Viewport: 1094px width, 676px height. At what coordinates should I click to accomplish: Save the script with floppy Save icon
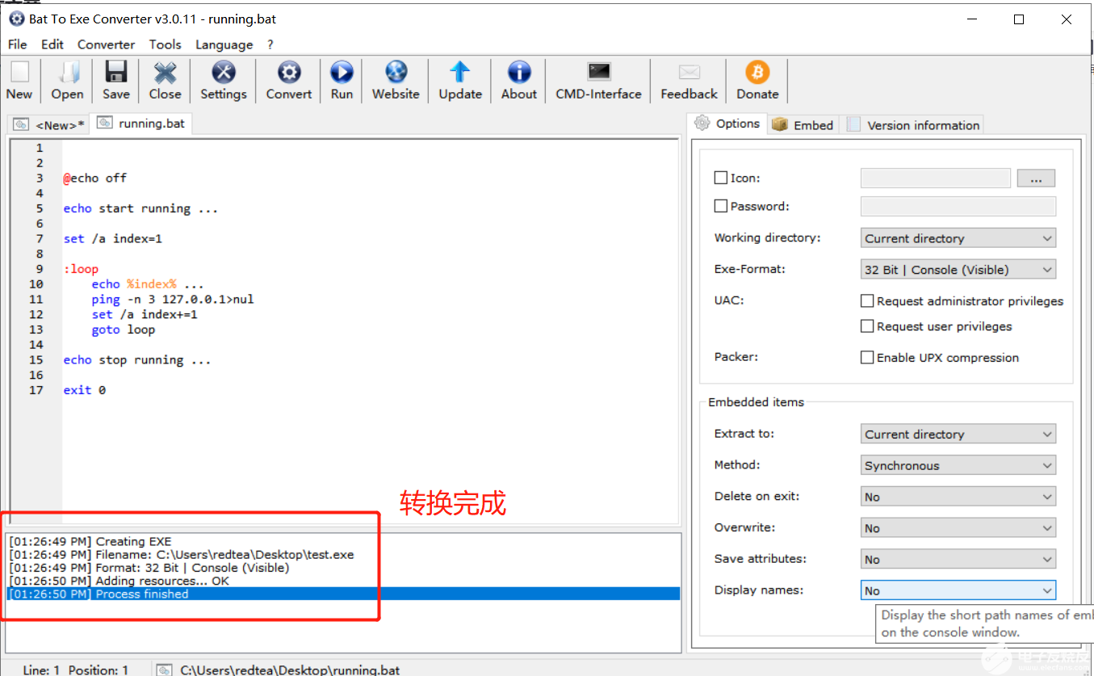point(116,81)
